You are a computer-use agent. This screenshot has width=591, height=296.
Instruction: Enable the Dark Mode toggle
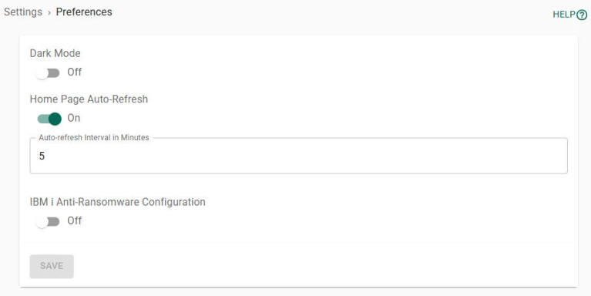(48, 72)
